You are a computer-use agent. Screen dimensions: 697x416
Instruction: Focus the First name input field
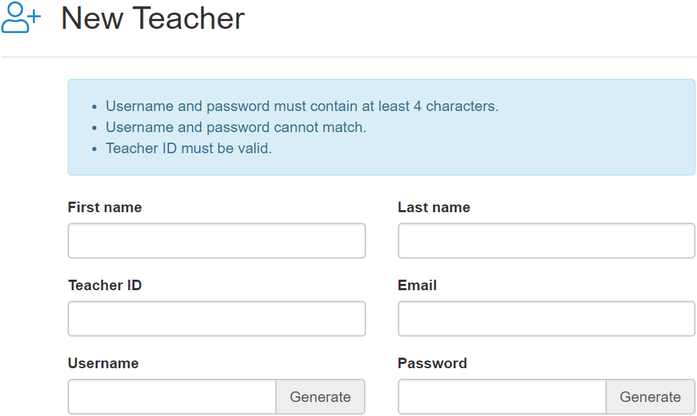pyautogui.click(x=217, y=241)
